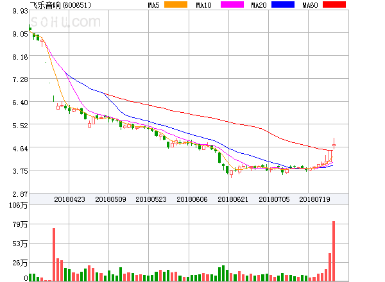Click the tall red volume bar in April
Viewport: 385px width, 282px height.
coord(54,254)
